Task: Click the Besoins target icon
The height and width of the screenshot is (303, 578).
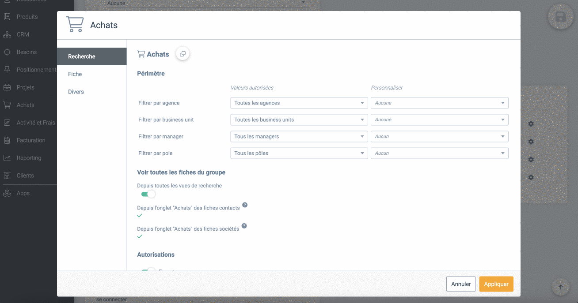Action: click(7, 52)
